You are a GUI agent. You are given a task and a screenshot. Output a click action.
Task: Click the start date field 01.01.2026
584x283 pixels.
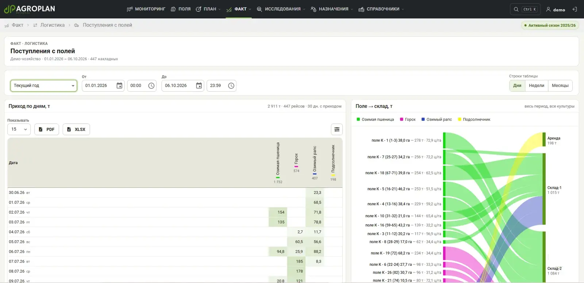coord(103,85)
